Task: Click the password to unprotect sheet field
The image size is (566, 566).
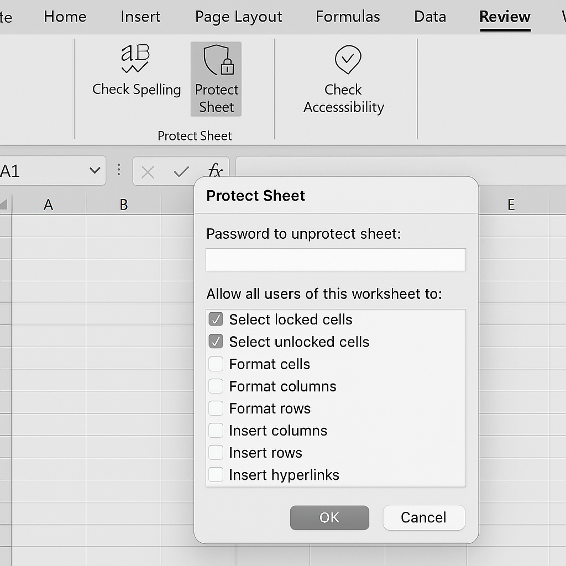Action: tap(336, 260)
